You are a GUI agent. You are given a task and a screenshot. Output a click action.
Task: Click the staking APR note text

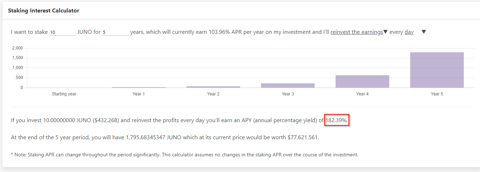point(184,155)
